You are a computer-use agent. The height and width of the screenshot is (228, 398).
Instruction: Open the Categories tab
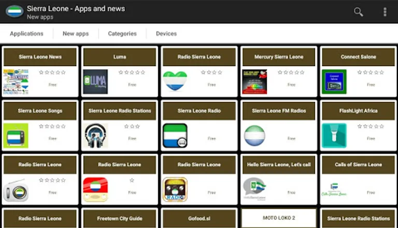coord(122,34)
